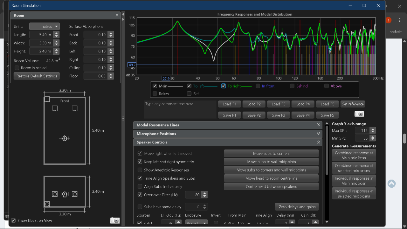The height and width of the screenshot is (229, 407).
Task: Enable the Room is sealed checkbox
Action: tap(17, 68)
